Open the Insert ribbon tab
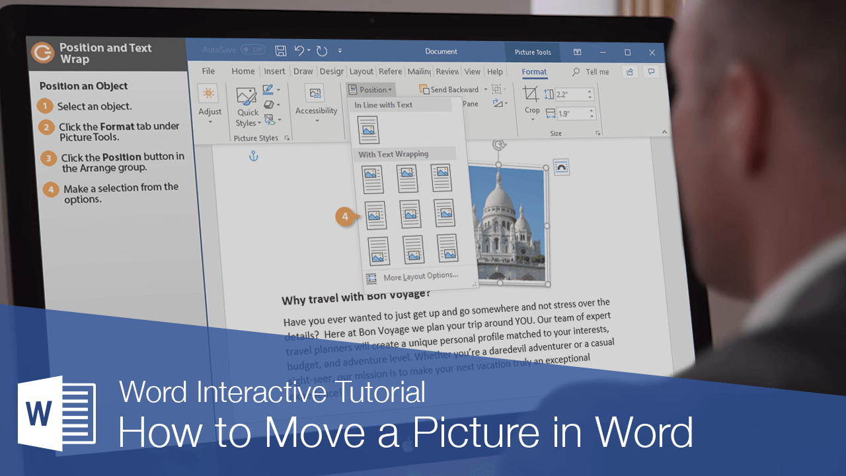Screen dimensions: 846x476 coord(274,71)
